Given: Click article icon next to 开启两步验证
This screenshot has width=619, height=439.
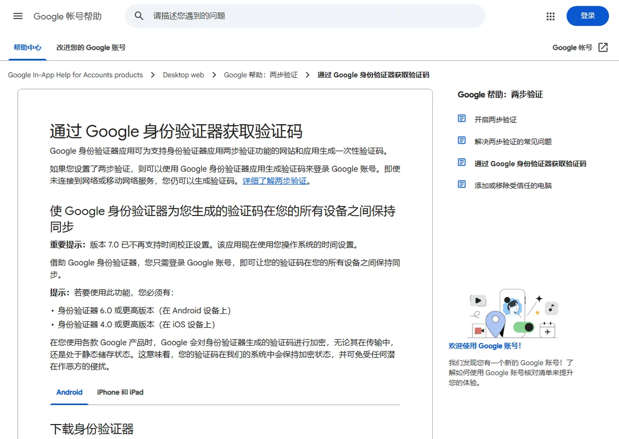Looking at the screenshot, I should pyautogui.click(x=462, y=119).
